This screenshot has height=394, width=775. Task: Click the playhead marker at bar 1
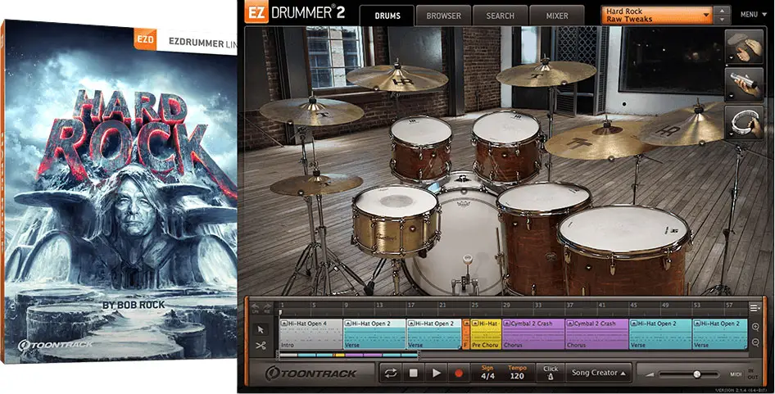coord(280,312)
